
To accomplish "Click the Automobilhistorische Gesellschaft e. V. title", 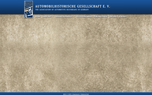I will coord(73,6).
